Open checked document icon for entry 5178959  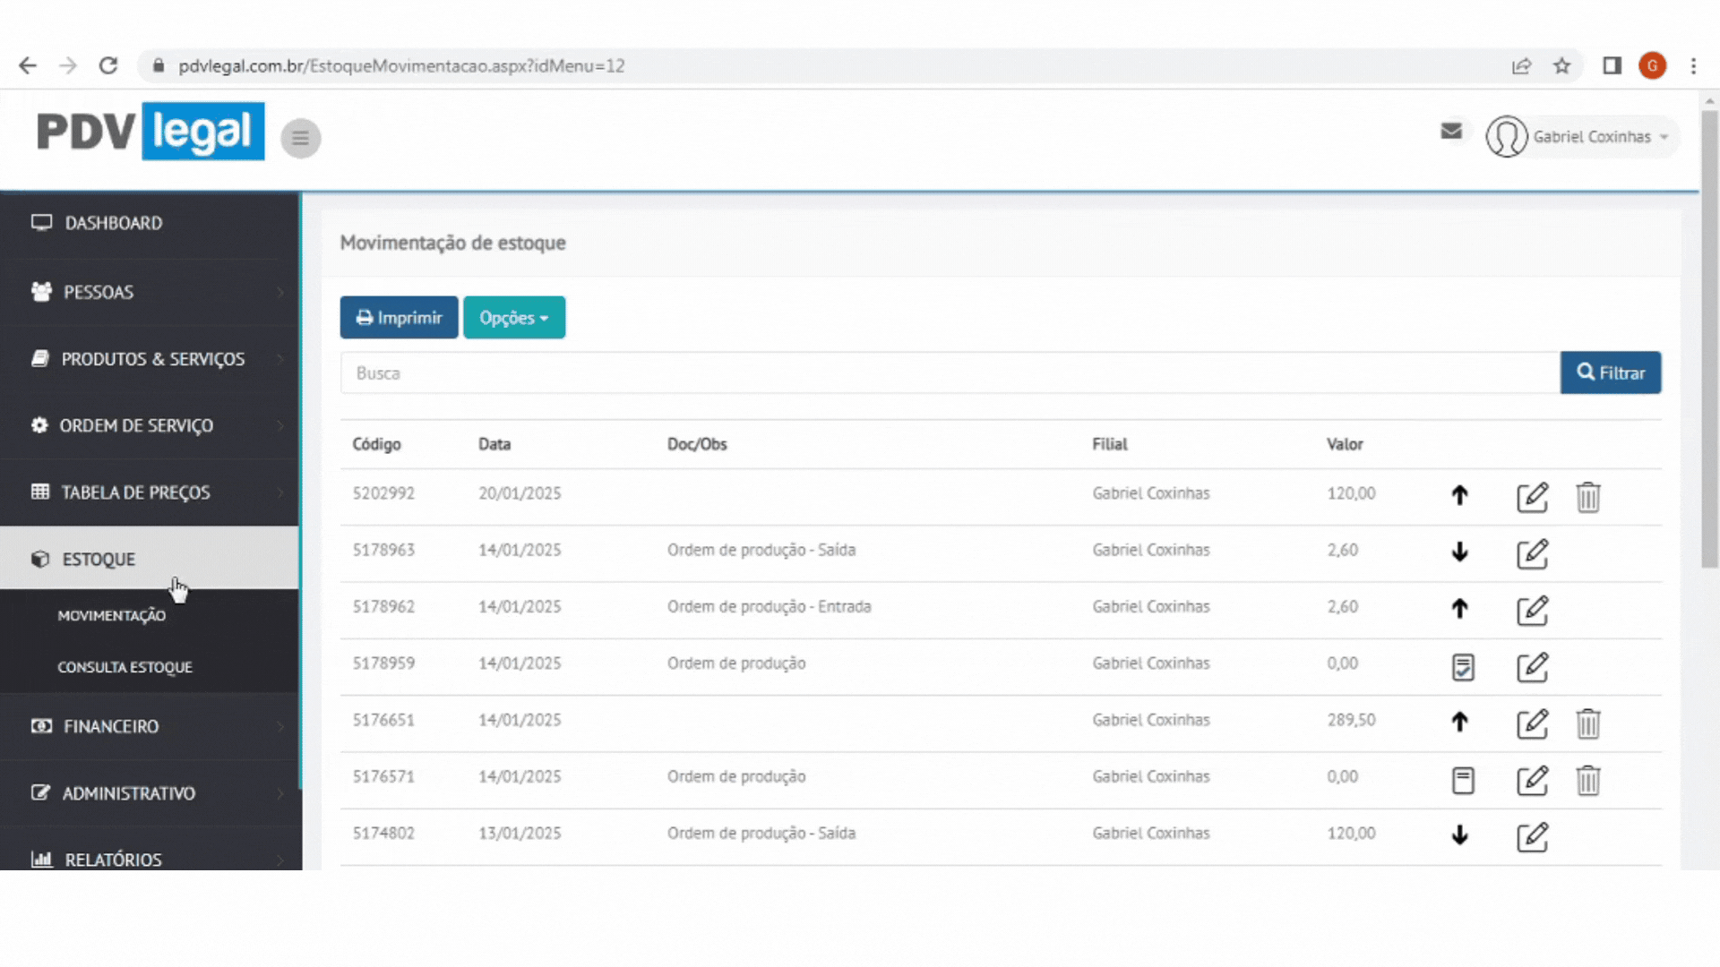1462,667
